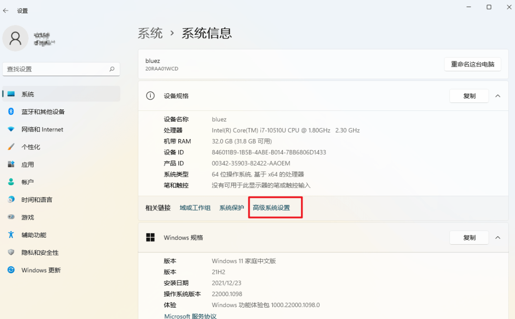Click the 设备 ID value 846011B9

(269, 152)
